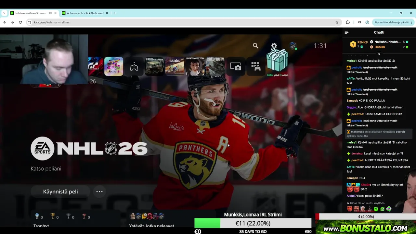
Task: Click the BONUSTALO.COM banner
Action: coord(366,227)
